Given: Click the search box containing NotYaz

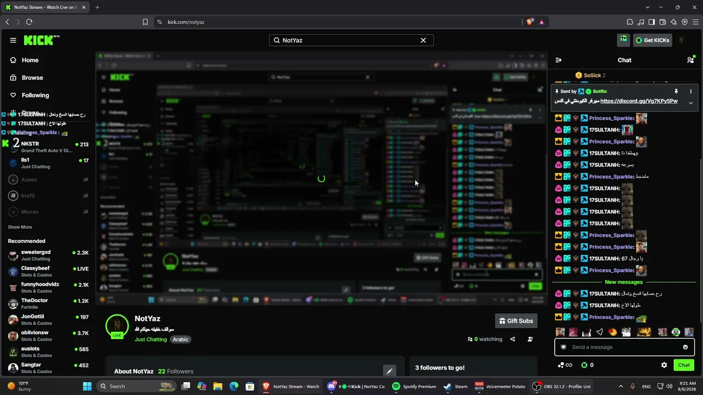Looking at the screenshot, I should click(351, 40).
